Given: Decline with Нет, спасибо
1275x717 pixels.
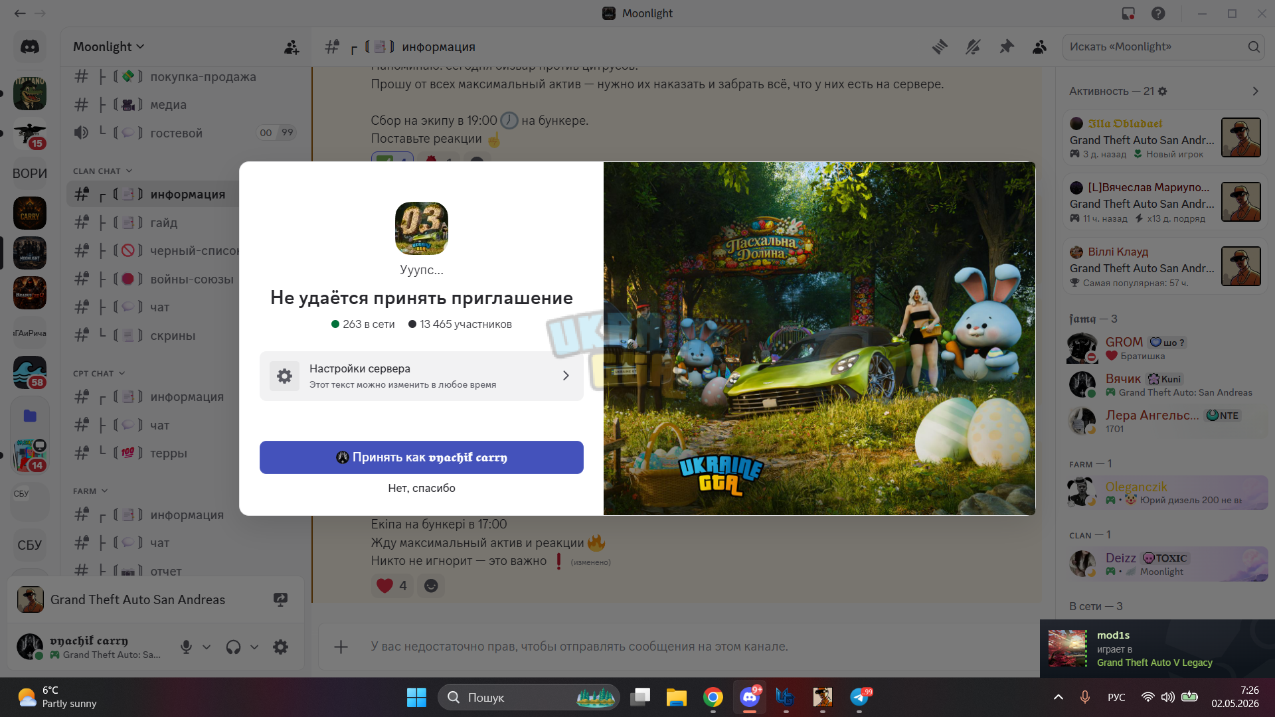Looking at the screenshot, I should pos(422,488).
